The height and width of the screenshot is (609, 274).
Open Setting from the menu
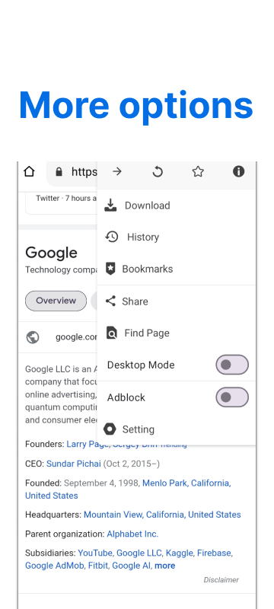click(x=176, y=429)
